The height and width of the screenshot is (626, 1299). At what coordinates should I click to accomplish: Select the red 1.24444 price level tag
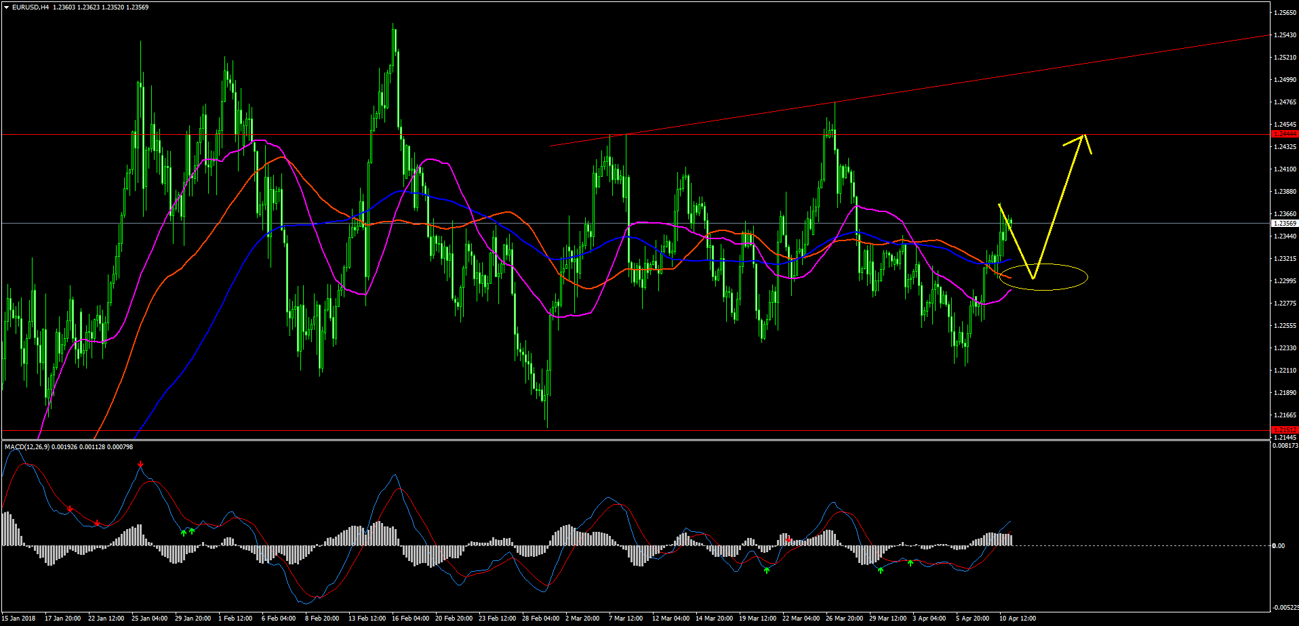[x=1285, y=134]
